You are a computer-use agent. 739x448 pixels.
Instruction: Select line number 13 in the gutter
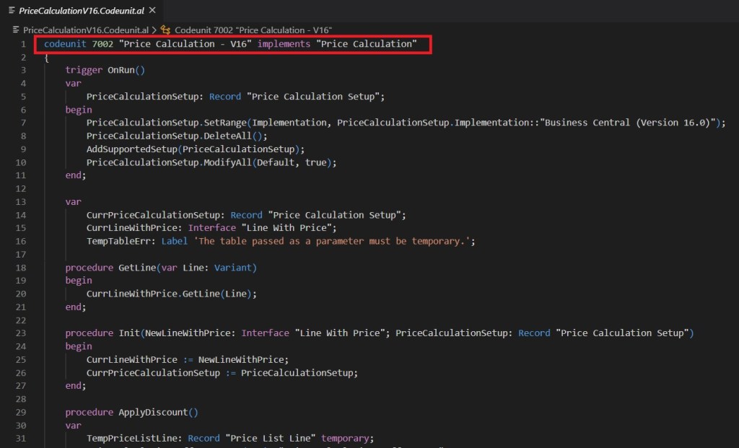pos(21,201)
